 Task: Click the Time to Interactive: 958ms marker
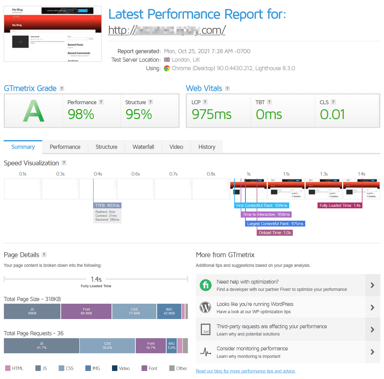pyautogui.click(x=266, y=215)
